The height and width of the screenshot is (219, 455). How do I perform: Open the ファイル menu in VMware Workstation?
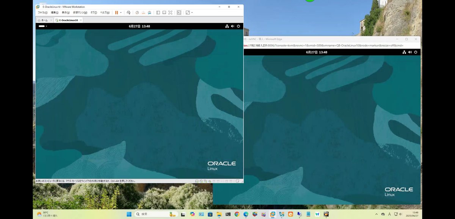coord(43,13)
